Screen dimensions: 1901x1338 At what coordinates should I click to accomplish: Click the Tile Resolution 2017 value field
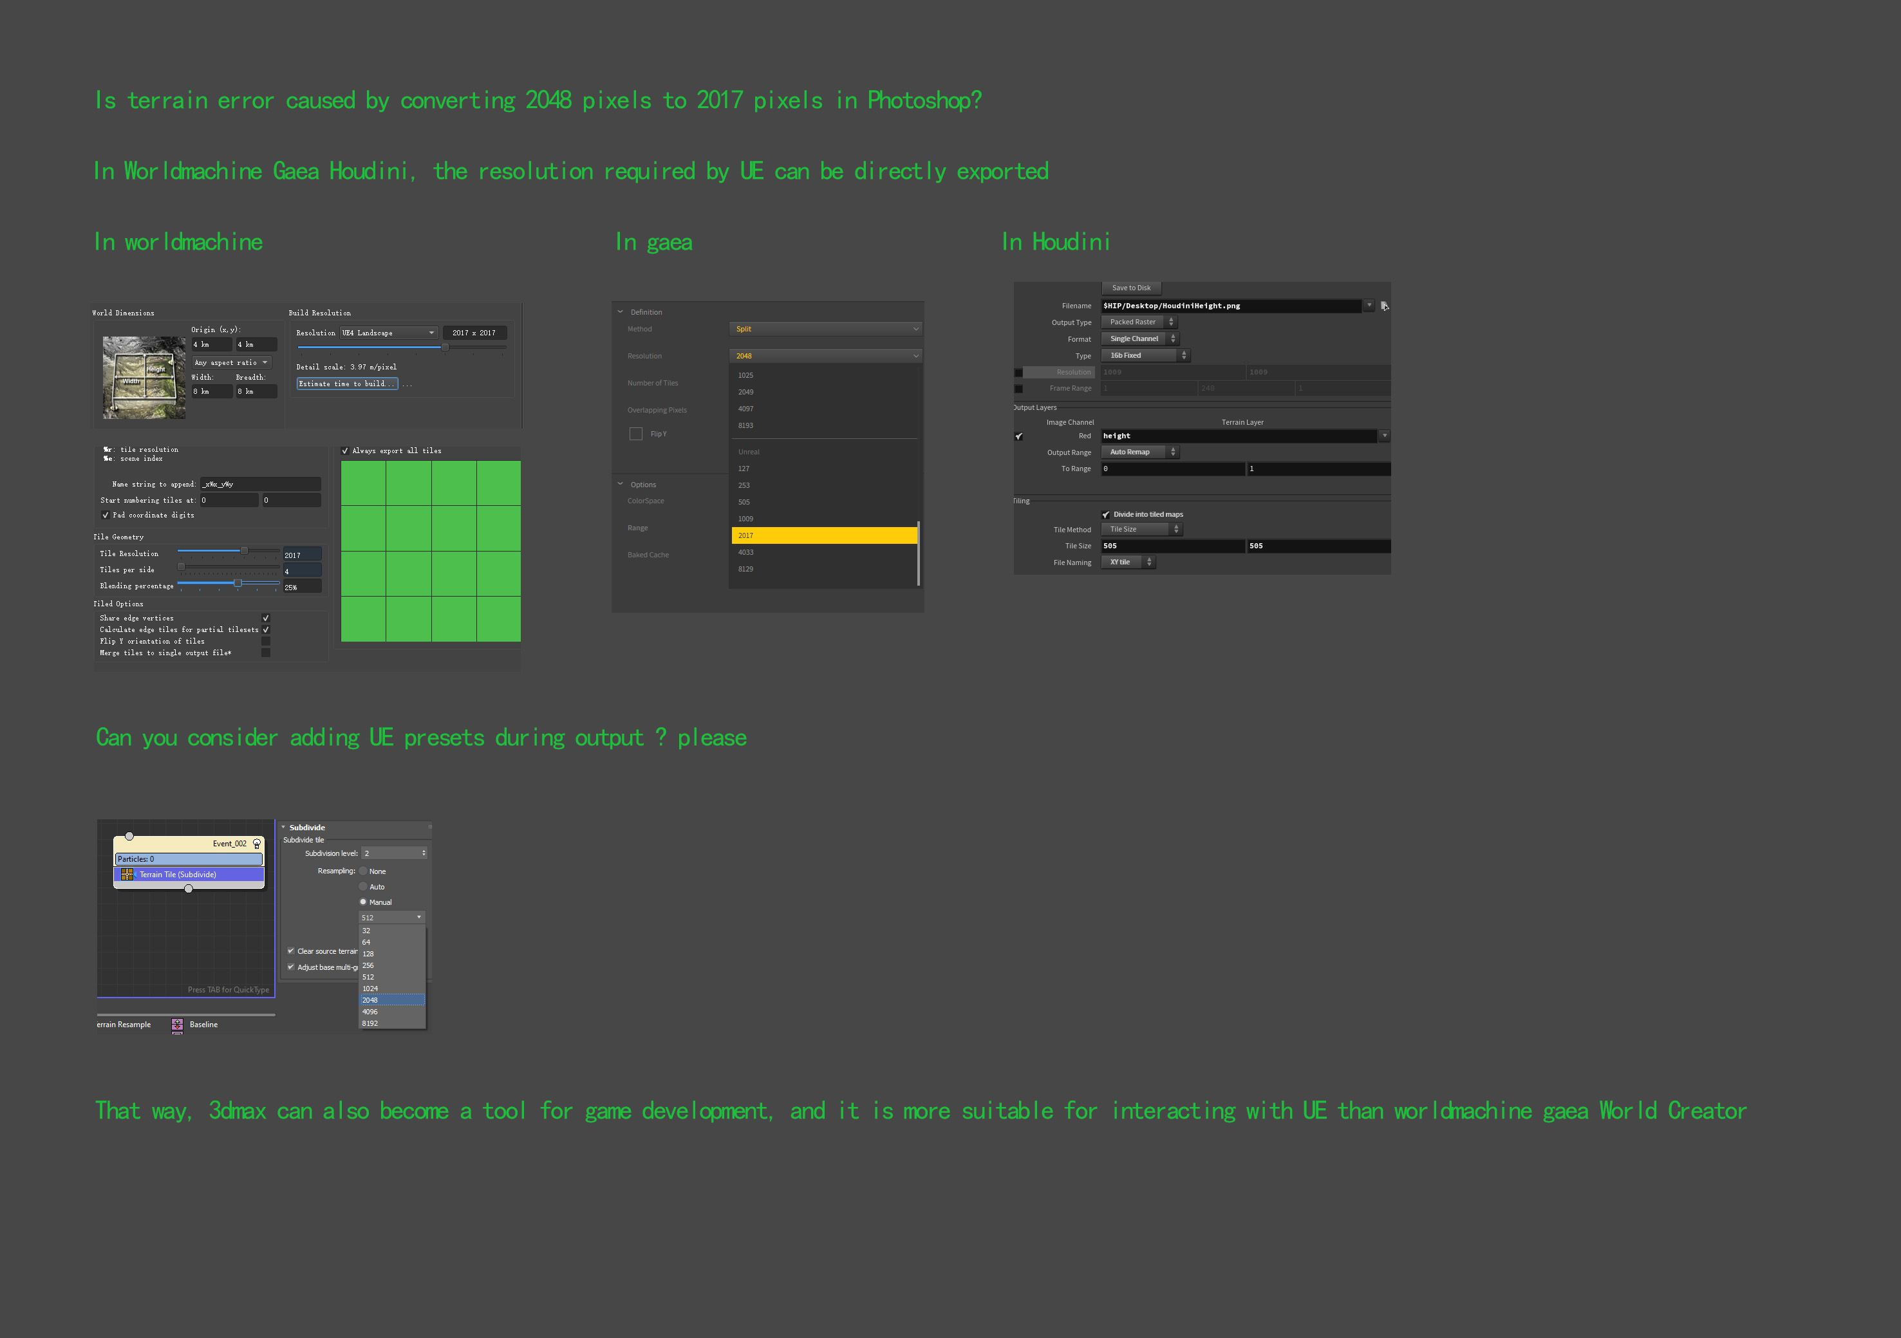pyautogui.click(x=302, y=555)
